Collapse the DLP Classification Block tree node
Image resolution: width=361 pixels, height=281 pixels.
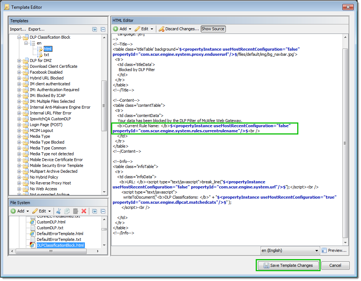pyautogui.click(x=19, y=37)
